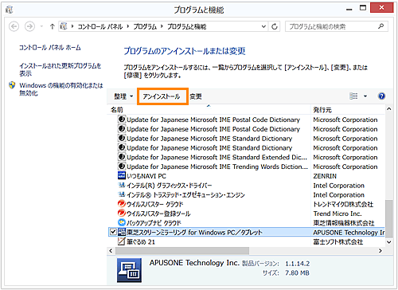
Task: Select インテル トラステッド・エグゼキューション・エンジン icon
Action: pos(122,194)
